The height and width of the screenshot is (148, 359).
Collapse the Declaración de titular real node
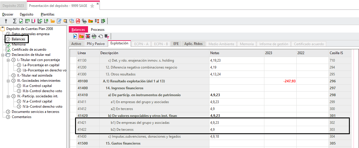(x=3, y=55)
